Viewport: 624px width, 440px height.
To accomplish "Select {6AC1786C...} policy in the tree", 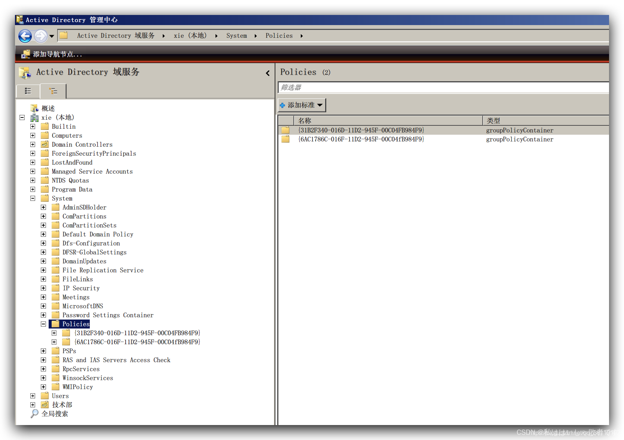I will [137, 342].
